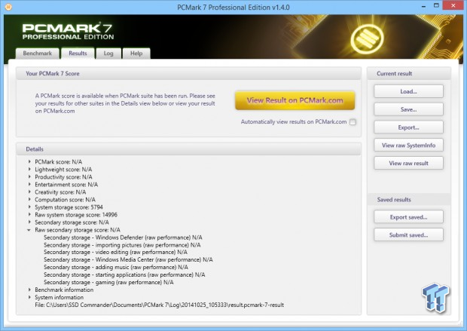Minimize the PCMark 7 window
Screen dimensions: 467x331
coord(423,6)
